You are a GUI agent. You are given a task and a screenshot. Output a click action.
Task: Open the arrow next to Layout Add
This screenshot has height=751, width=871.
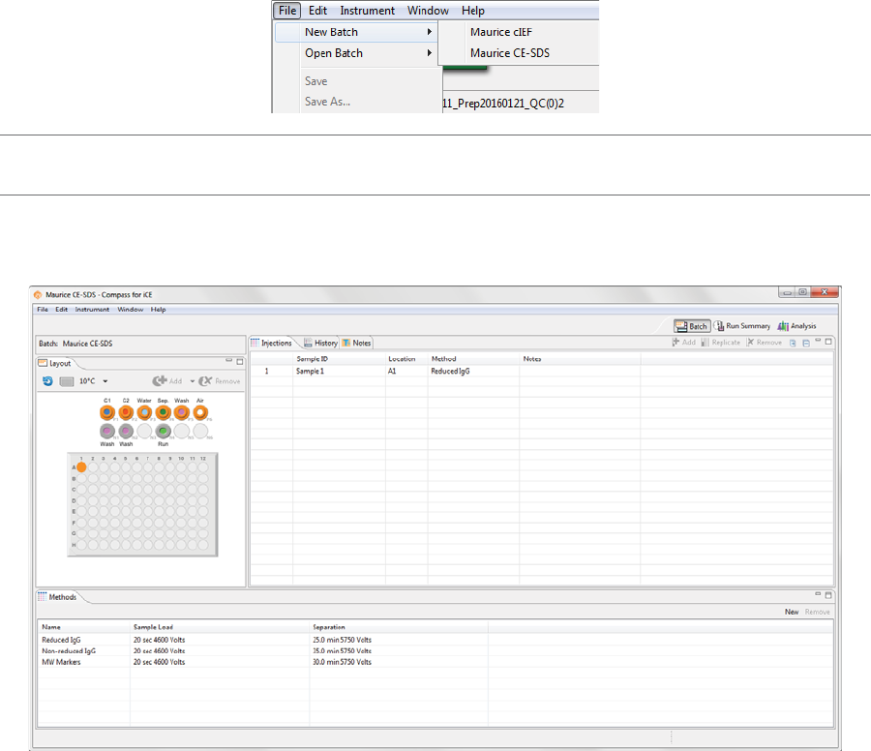(x=193, y=381)
